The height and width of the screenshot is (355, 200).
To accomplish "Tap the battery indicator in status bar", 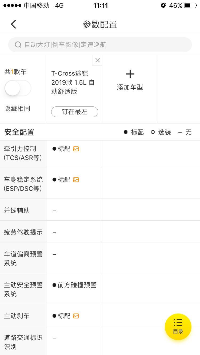I will 190,5.
